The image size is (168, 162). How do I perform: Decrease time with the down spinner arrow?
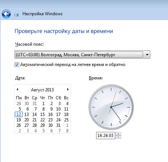pyautogui.click(x=118, y=137)
